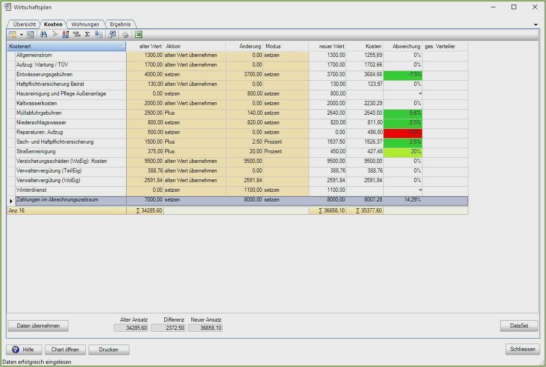Switch to the Wohnungen tab
Image resolution: width=546 pixels, height=367 pixels.
[x=85, y=24]
